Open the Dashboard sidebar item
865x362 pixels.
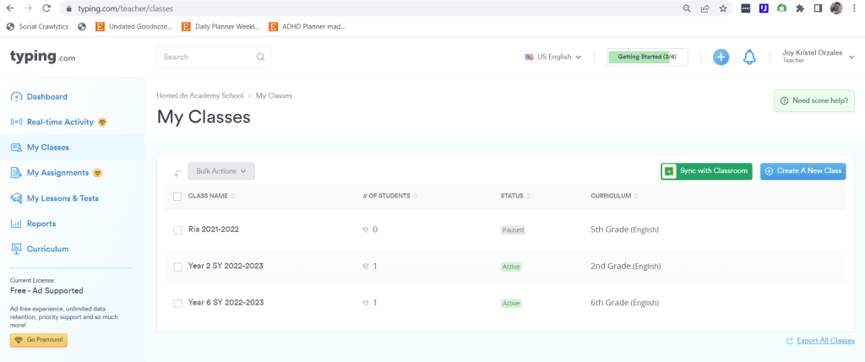pos(46,97)
